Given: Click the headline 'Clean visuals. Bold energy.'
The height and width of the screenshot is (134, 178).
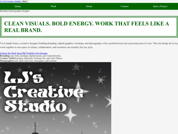Looking at the screenshot, I should tap(89, 27).
